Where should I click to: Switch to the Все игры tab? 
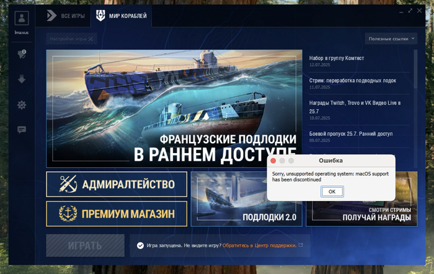pos(66,14)
